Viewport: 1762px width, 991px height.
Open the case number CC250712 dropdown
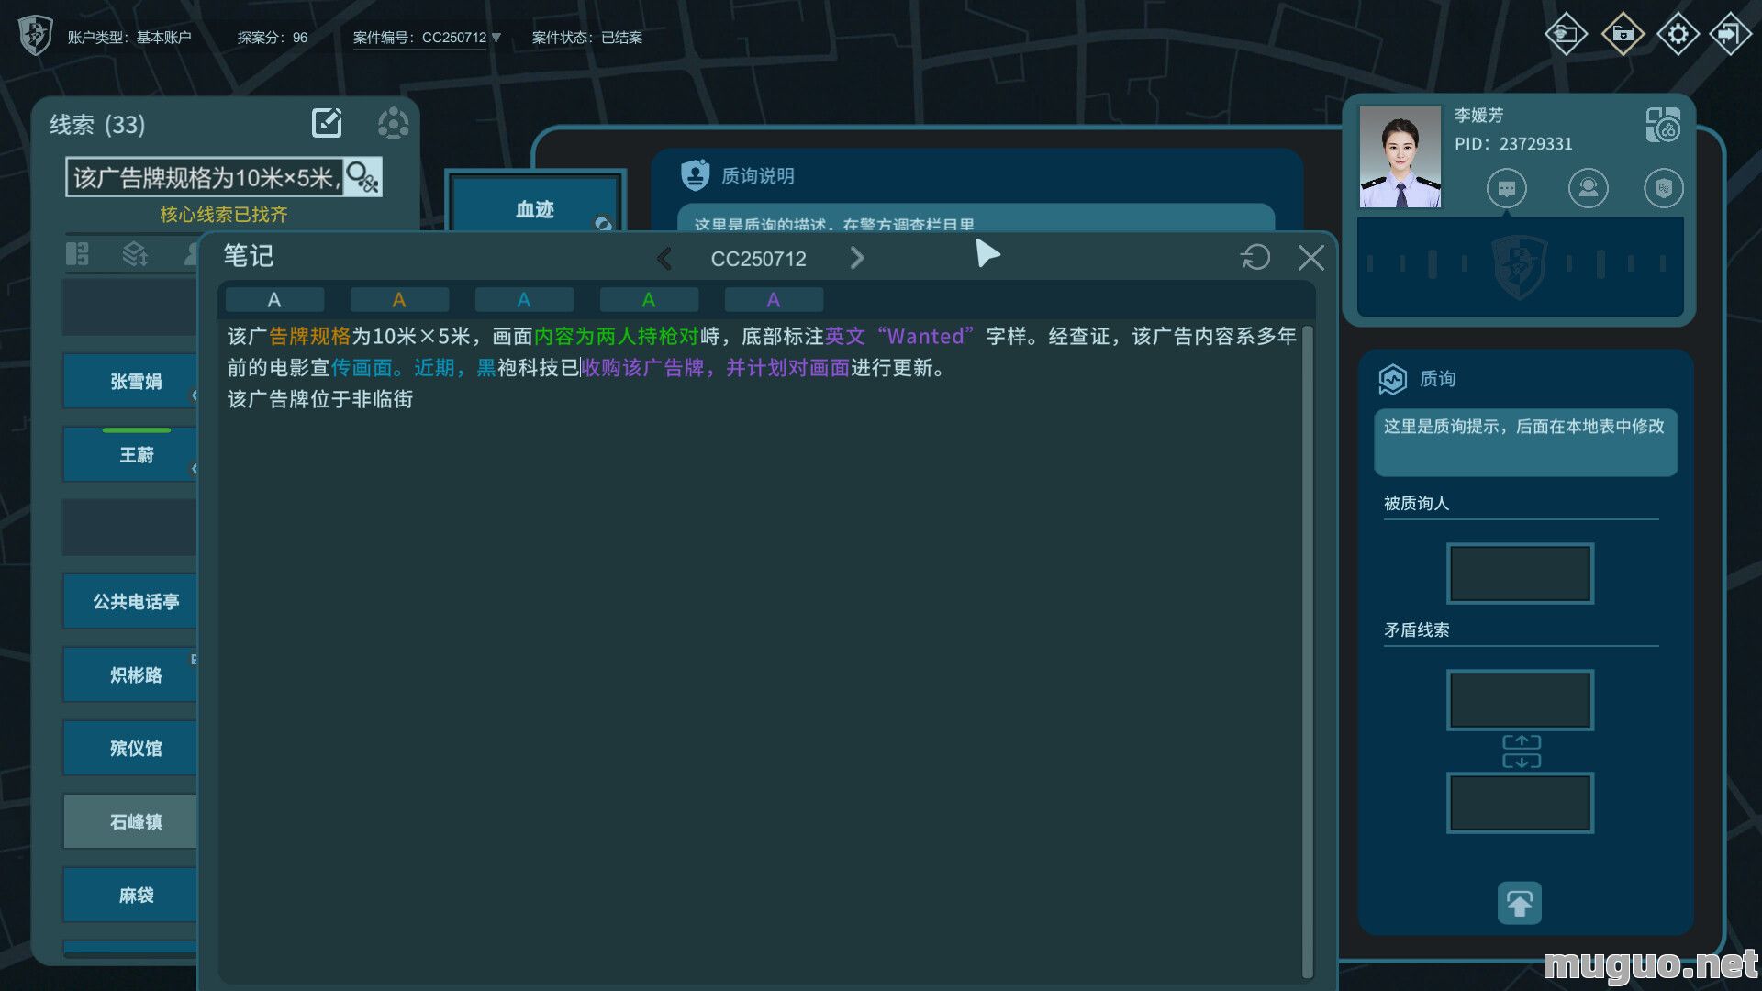[427, 38]
